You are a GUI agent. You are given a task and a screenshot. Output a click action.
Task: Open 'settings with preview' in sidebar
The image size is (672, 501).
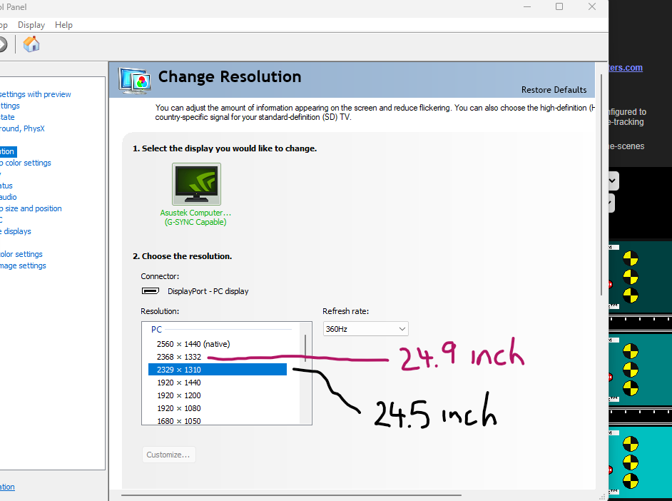(x=35, y=94)
